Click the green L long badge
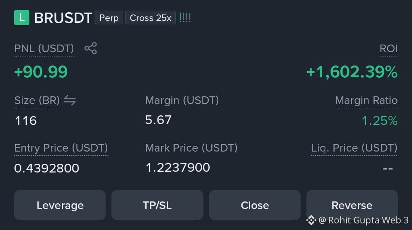Viewport: 412px width, 230px height. coord(21,18)
